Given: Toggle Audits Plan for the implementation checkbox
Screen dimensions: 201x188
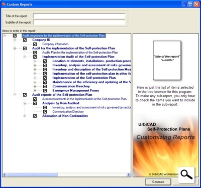Looking at the screenshot, I should tap(35, 53).
